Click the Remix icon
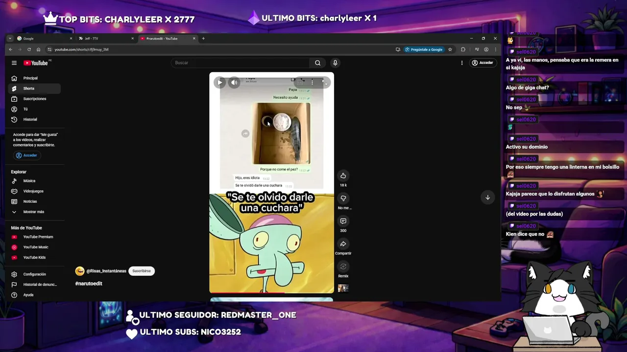The image size is (627, 352). (x=343, y=266)
